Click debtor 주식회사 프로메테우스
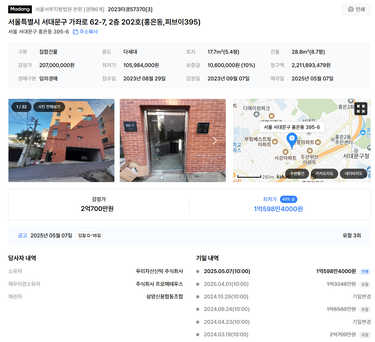 (160, 284)
